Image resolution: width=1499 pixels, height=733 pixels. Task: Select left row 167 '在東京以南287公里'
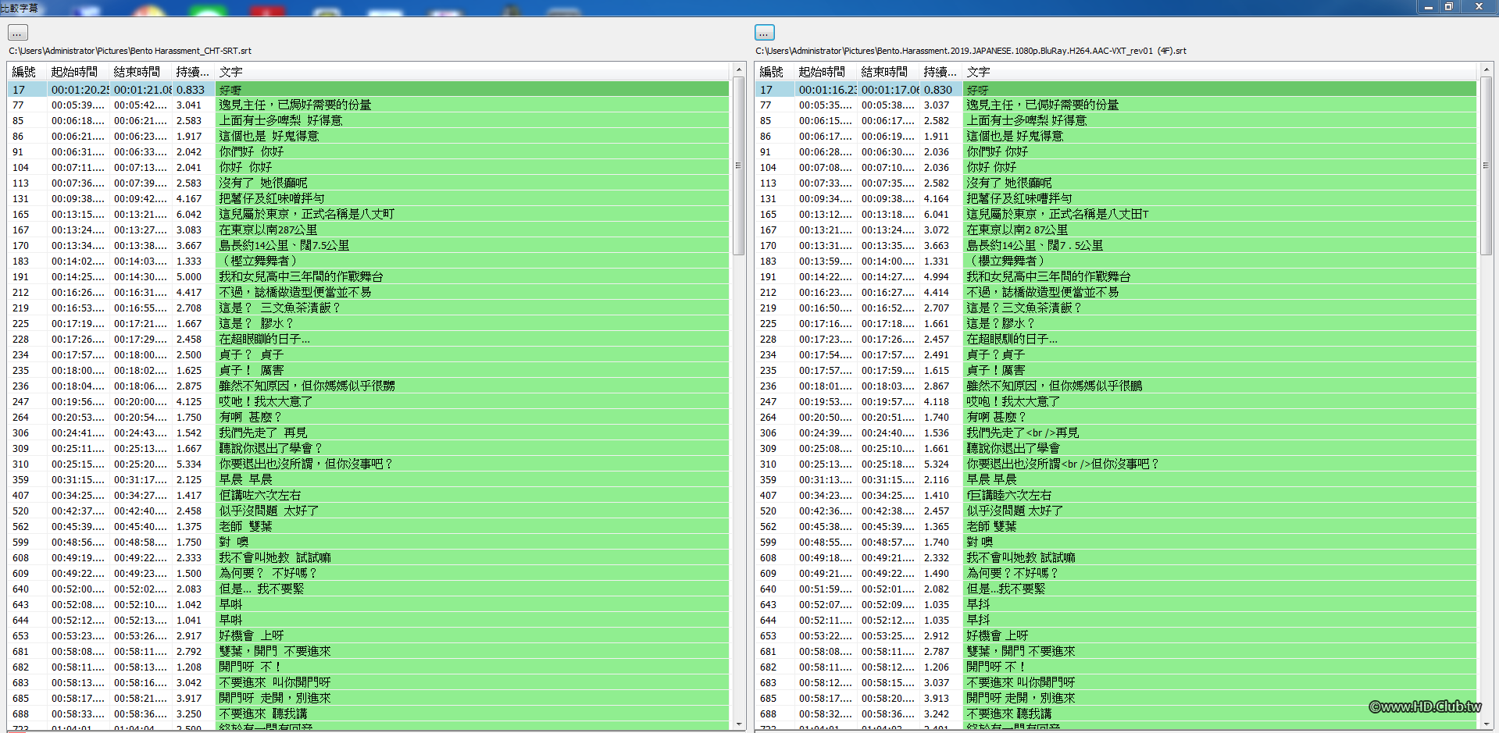[x=368, y=230]
